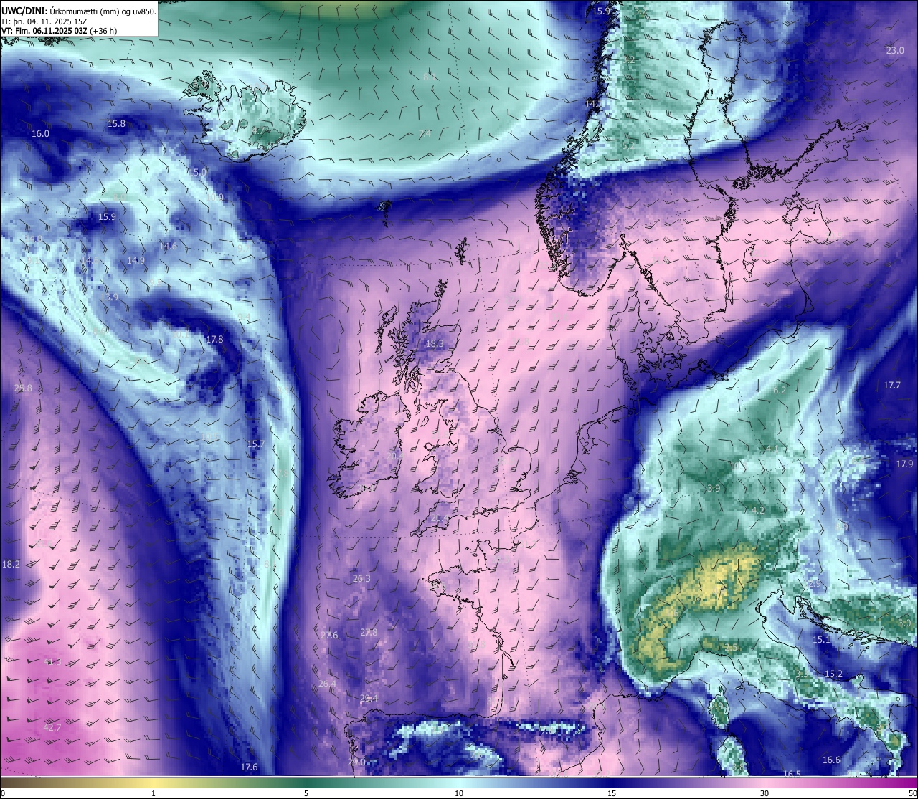Click the 41.3 value label

(52, 661)
